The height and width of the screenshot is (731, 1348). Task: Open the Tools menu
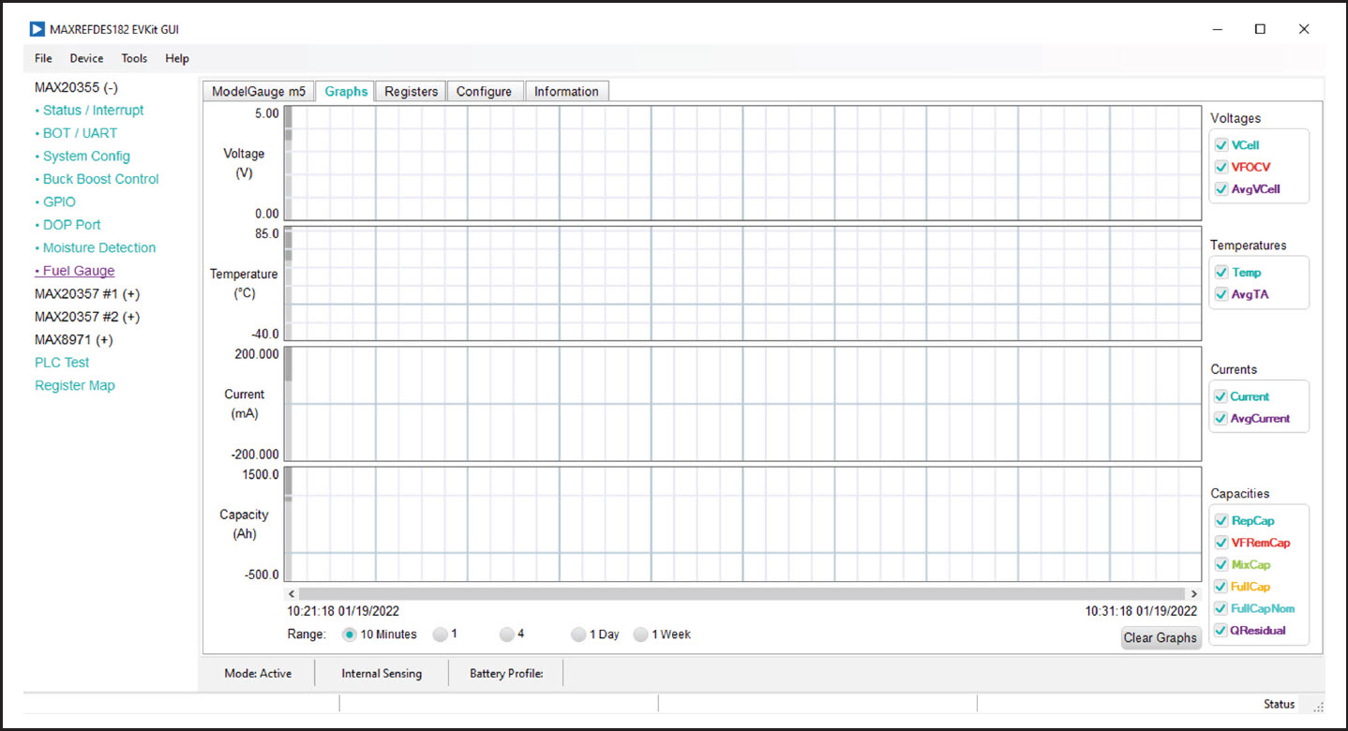point(134,58)
